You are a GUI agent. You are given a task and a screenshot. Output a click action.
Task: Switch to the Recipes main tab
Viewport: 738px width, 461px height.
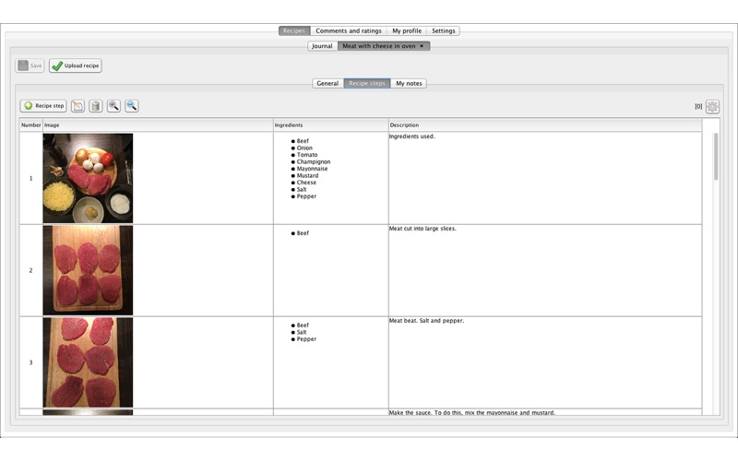pos(294,30)
